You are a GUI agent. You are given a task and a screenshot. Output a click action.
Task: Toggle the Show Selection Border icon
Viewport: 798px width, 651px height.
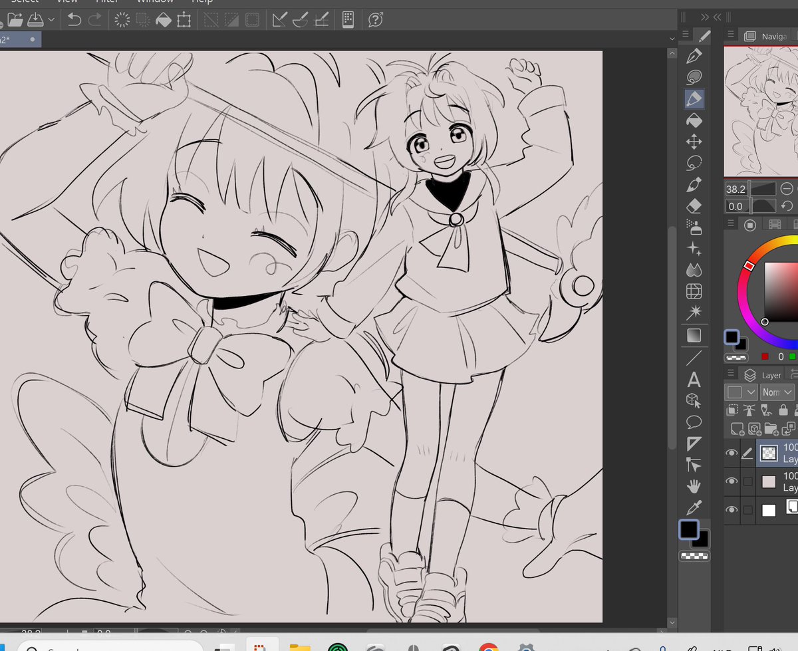tap(252, 20)
